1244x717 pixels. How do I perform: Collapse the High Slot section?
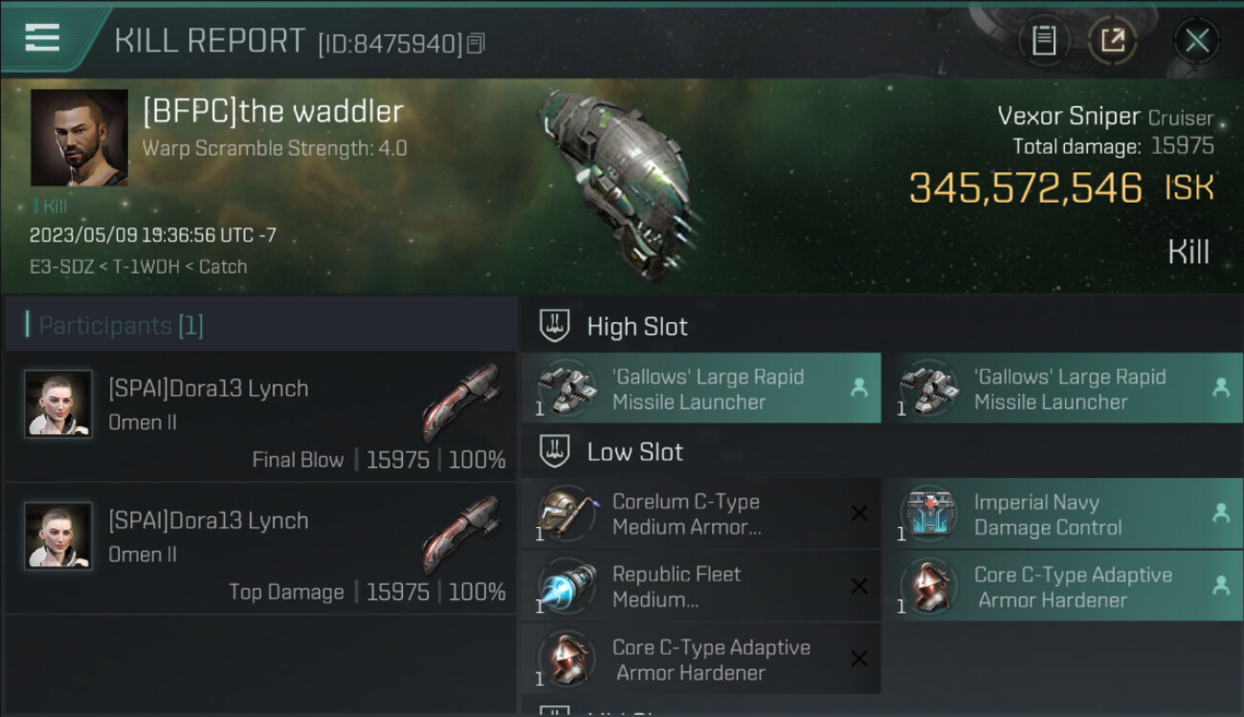pos(612,326)
